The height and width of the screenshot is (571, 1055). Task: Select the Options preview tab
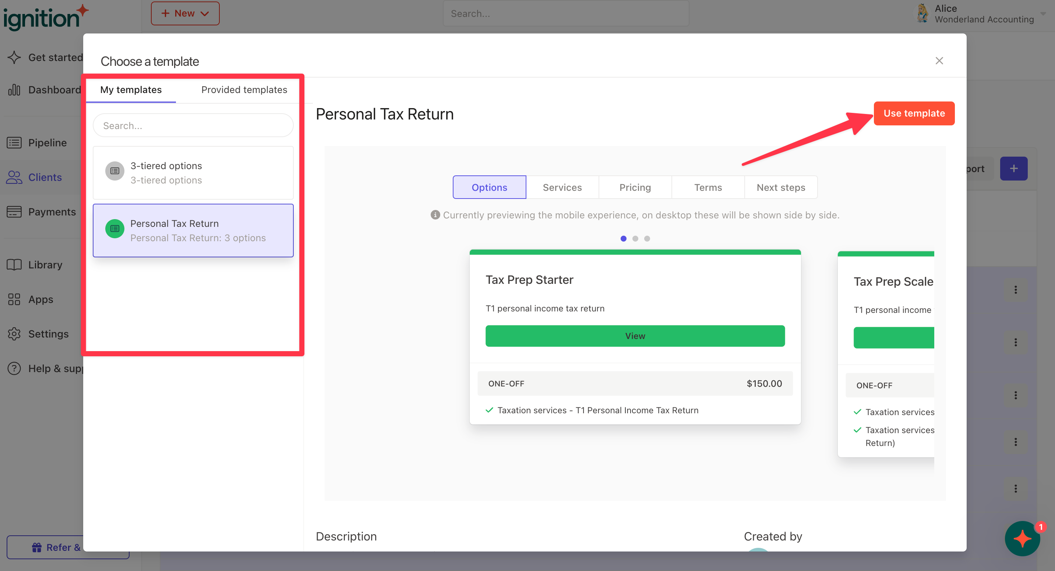[490, 188]
